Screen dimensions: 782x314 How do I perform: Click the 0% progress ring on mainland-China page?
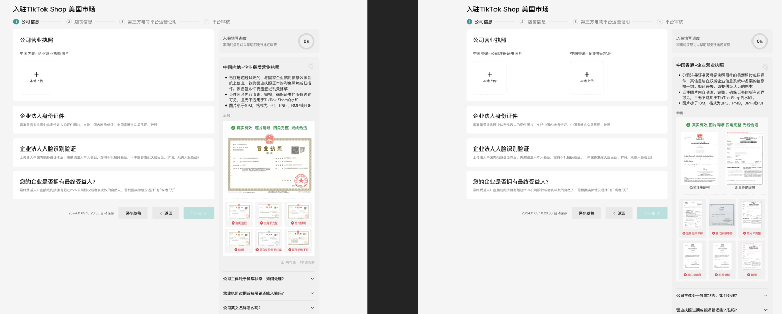click(x=306, y=41)
